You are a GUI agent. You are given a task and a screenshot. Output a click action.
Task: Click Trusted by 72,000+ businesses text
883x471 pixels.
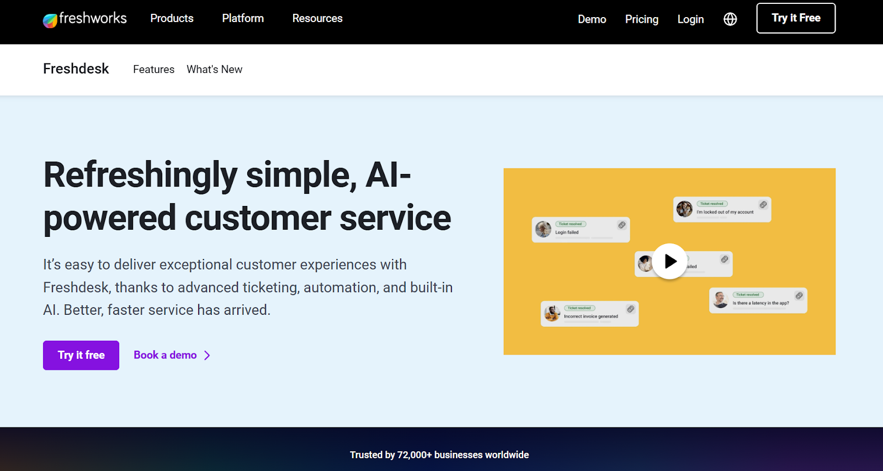(x=439, y=455)
